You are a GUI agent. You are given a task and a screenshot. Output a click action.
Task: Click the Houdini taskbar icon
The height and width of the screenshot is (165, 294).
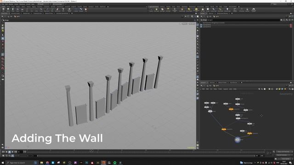coord(103,163)
